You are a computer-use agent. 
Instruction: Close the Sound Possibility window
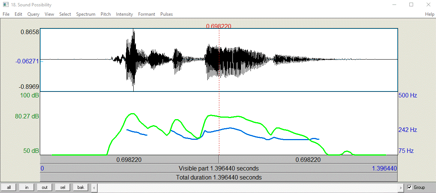point(428,5)
